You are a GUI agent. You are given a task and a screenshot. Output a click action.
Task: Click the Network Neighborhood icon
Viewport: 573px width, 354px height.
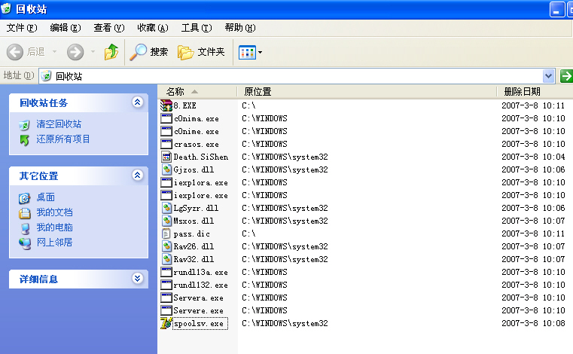(25, 243)
